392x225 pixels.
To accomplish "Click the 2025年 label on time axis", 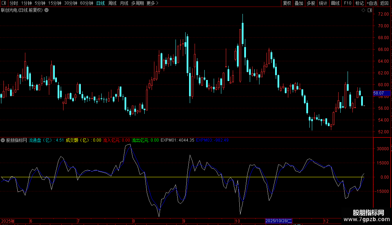I will 8,221.
